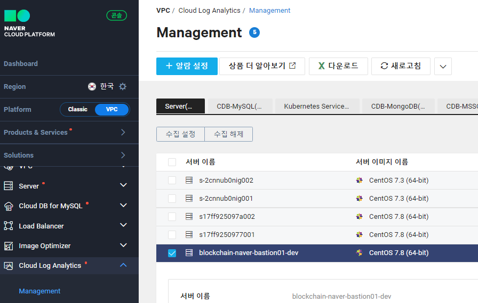This screenshot has height=303, width=478.
Task: Click the VPC breadcrumb
Action: 163,10
